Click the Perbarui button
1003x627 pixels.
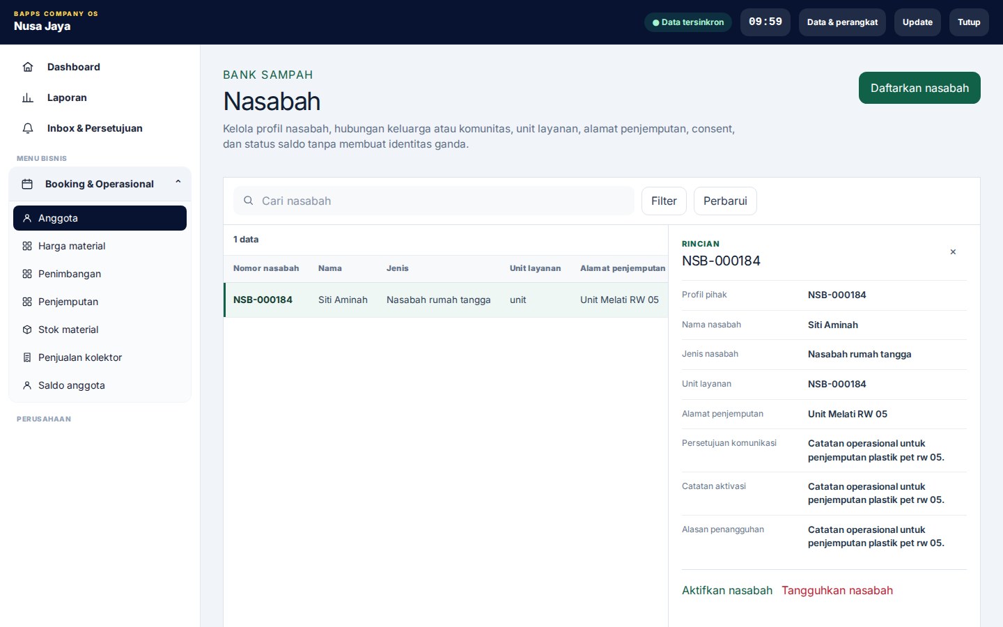point(725,201)
